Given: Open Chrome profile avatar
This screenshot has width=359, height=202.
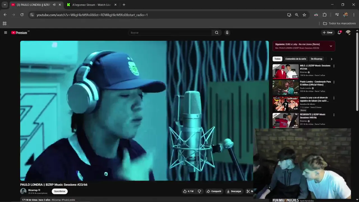Looking at the screenshot, I should click(346, 15).
